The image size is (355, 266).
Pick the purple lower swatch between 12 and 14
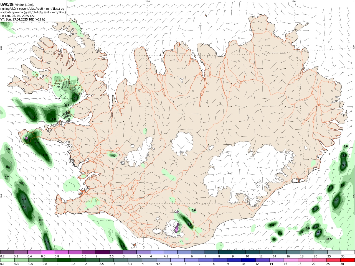click(x=262, y=260)
